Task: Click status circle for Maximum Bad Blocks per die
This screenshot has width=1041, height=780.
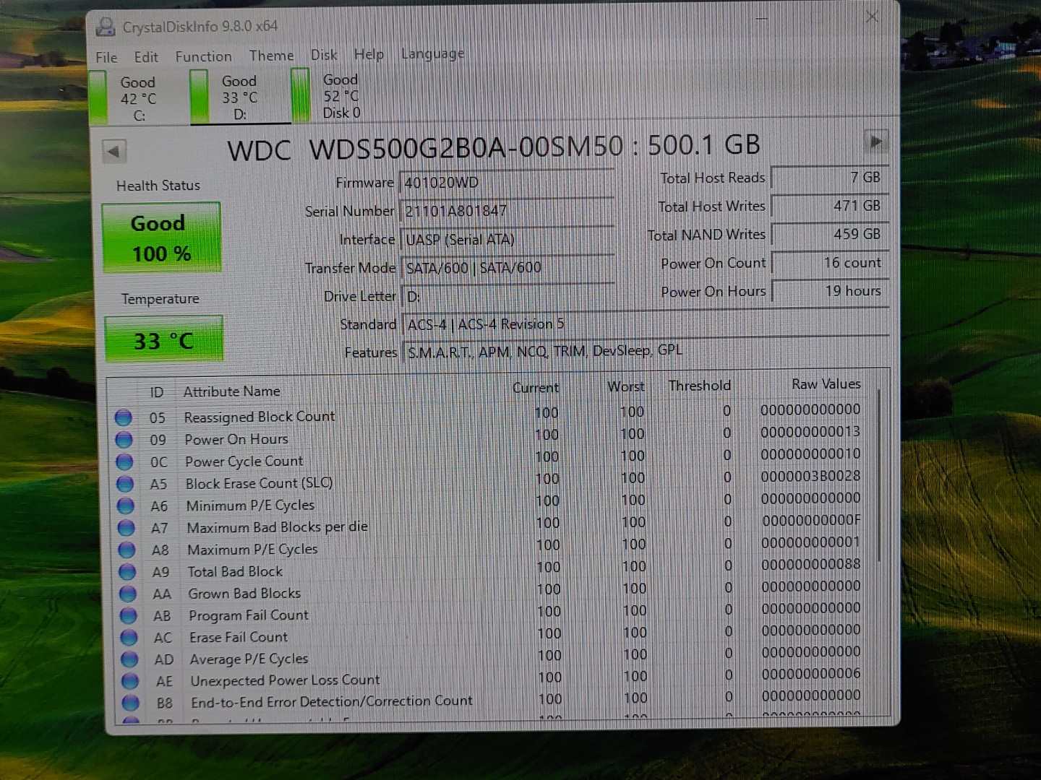Action: point(127,528)
